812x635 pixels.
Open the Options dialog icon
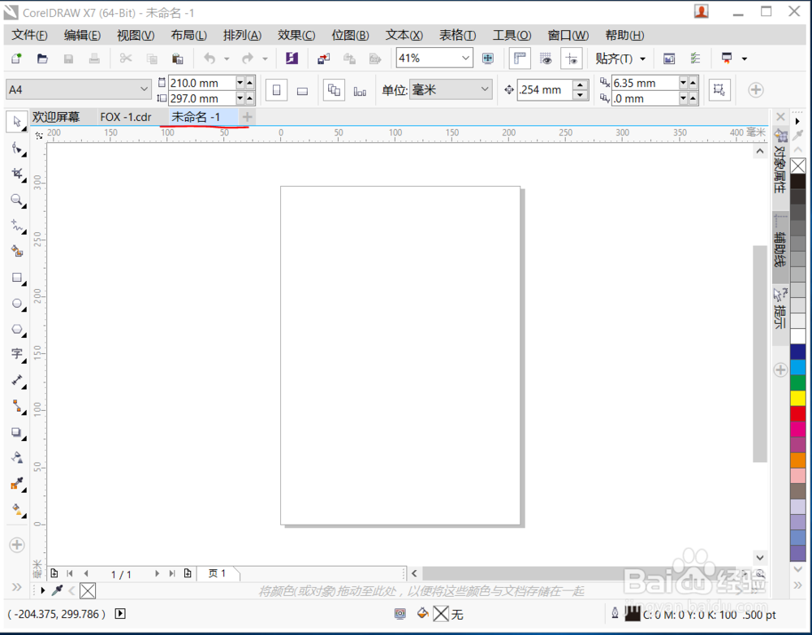695,58
